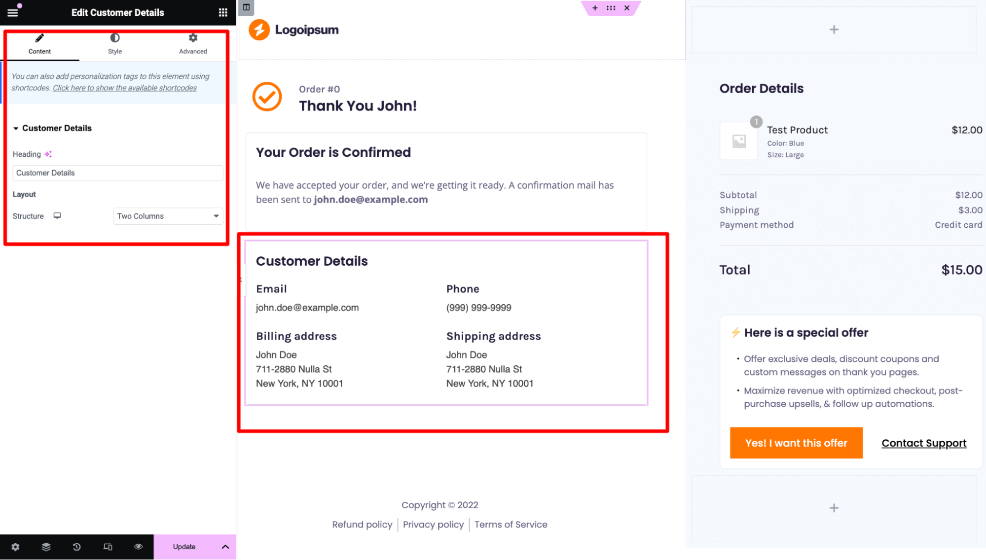Toggle the preview eye icon

point(138,547)
